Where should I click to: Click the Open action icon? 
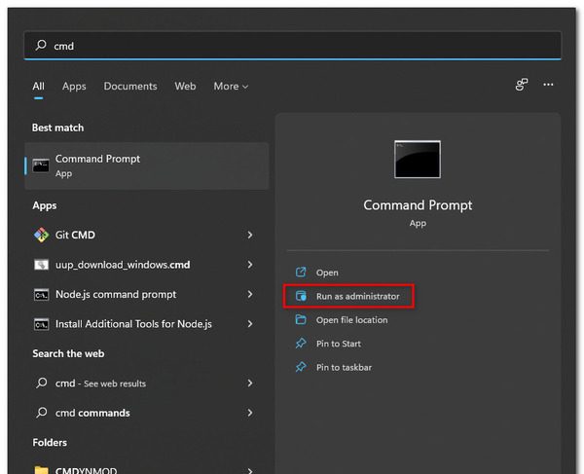coord(301,273)
